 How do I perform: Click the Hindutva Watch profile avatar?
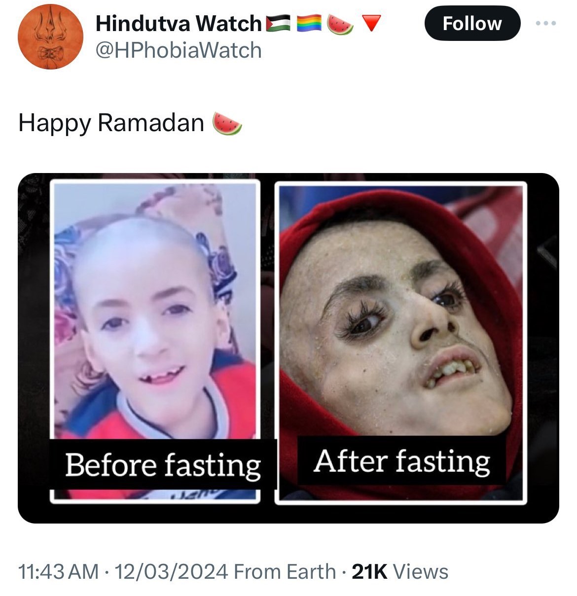click(50, 37)
